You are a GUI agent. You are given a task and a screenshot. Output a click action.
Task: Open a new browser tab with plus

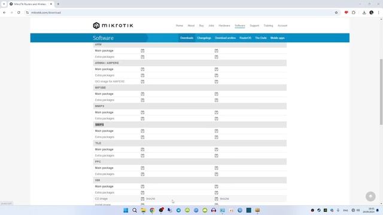58,4
